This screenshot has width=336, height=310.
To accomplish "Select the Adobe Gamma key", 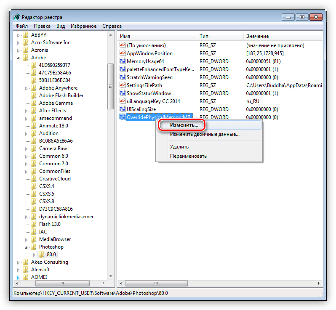I will (56, 103).
